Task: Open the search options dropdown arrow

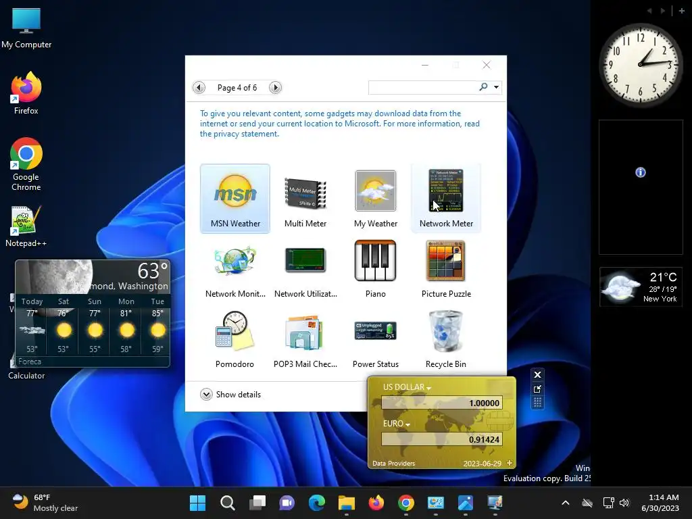Action: 497,87
